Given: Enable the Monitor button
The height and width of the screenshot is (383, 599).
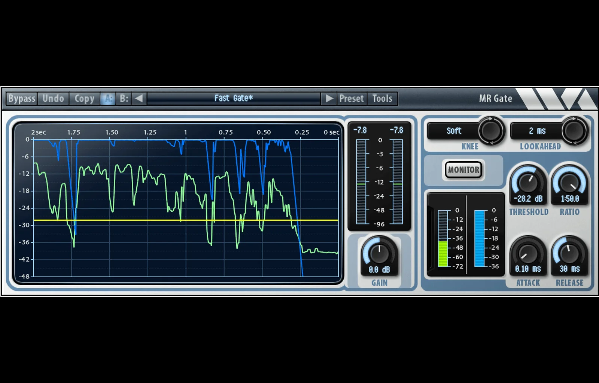Looking at the screenshot, I should (464, 170).
